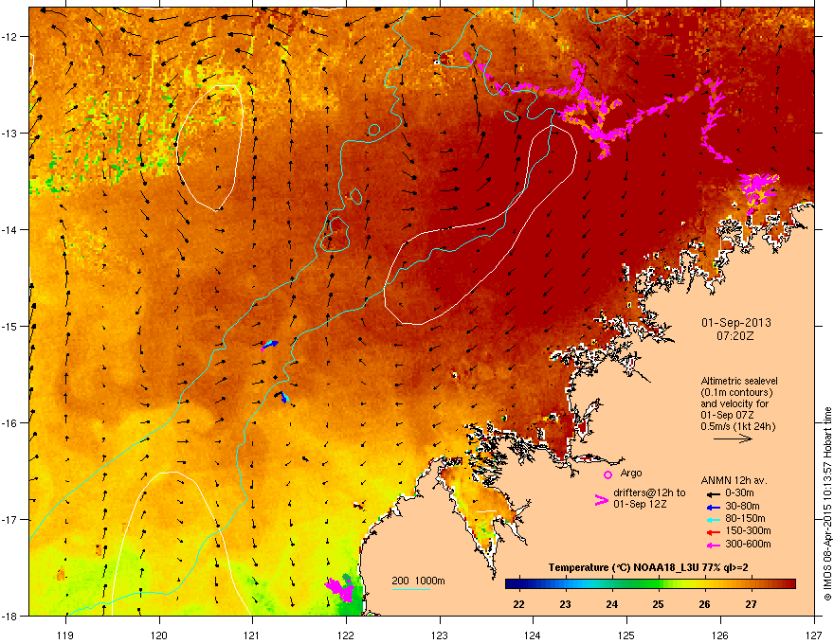
Task: Click the '-18' latitude axis label
Action: [9, 616]
